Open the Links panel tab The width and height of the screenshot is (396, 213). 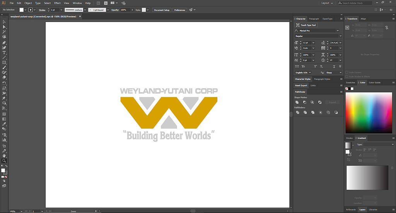click(x=313, y=86)
